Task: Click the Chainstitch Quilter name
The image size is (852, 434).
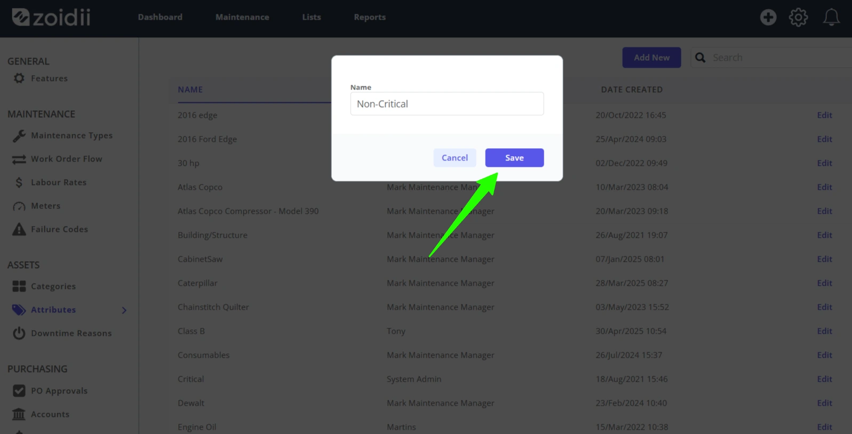Action: tap(213, 307)
